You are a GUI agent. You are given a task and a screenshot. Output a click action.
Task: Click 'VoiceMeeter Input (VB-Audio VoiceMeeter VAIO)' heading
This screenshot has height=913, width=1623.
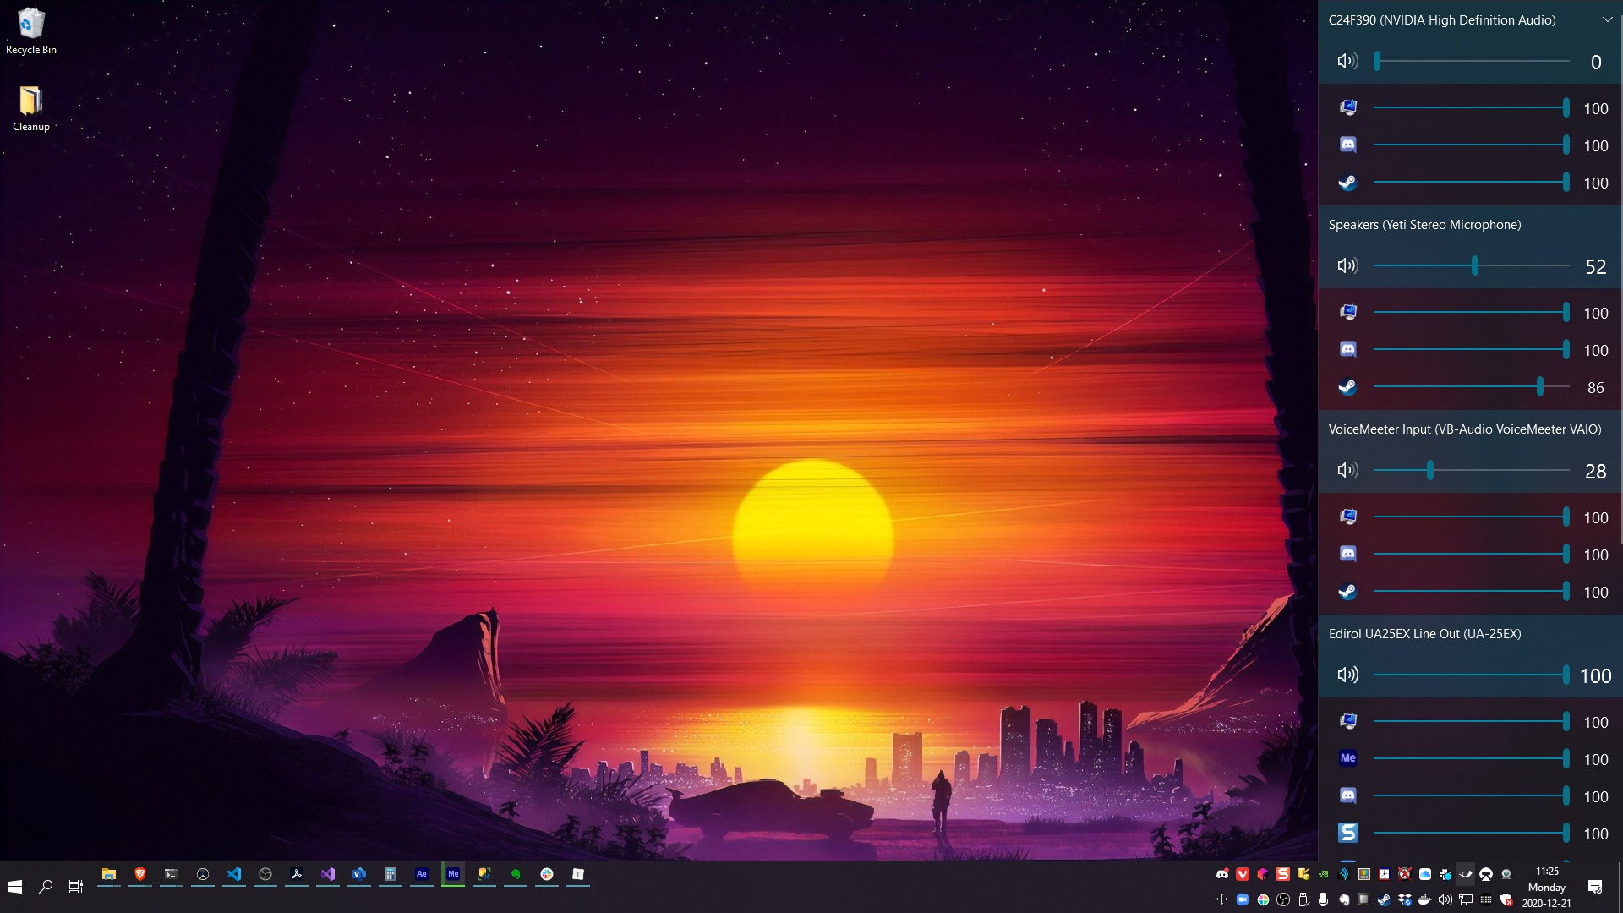tap(1465, 429)
